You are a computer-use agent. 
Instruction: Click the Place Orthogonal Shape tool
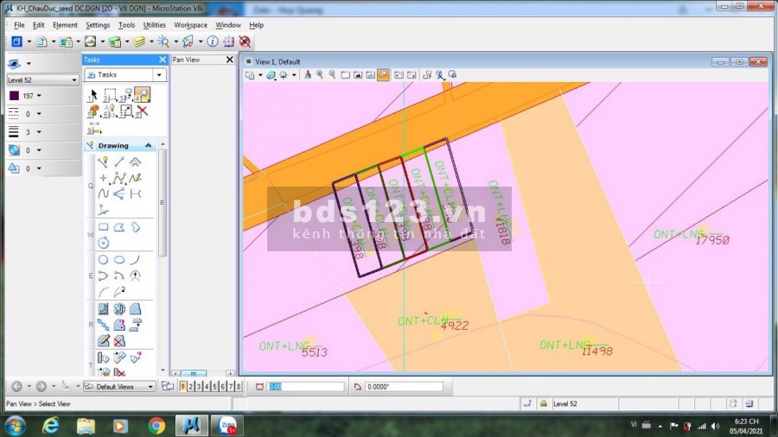[135, 227]
